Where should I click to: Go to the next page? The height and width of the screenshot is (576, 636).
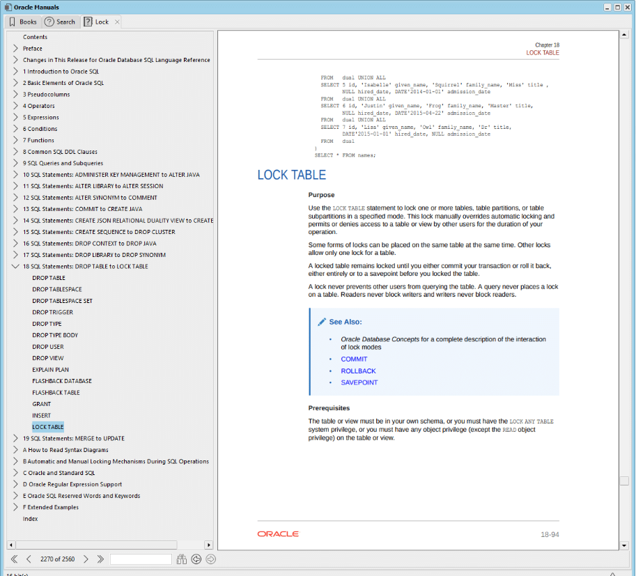[86, 559]
